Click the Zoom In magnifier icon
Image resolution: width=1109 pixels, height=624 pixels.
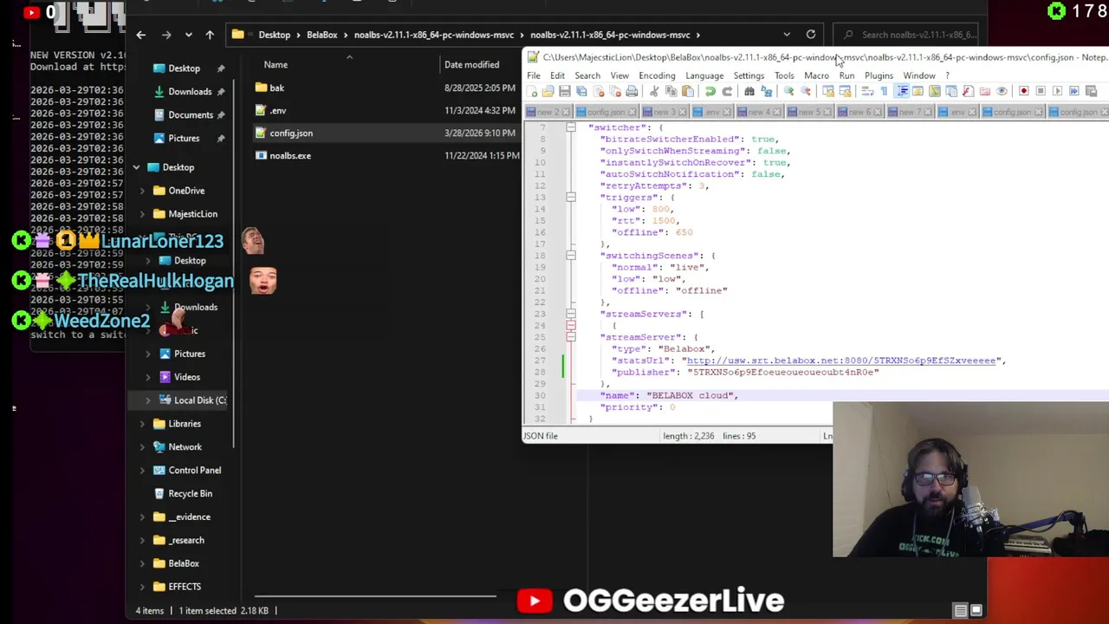point(788,91)
